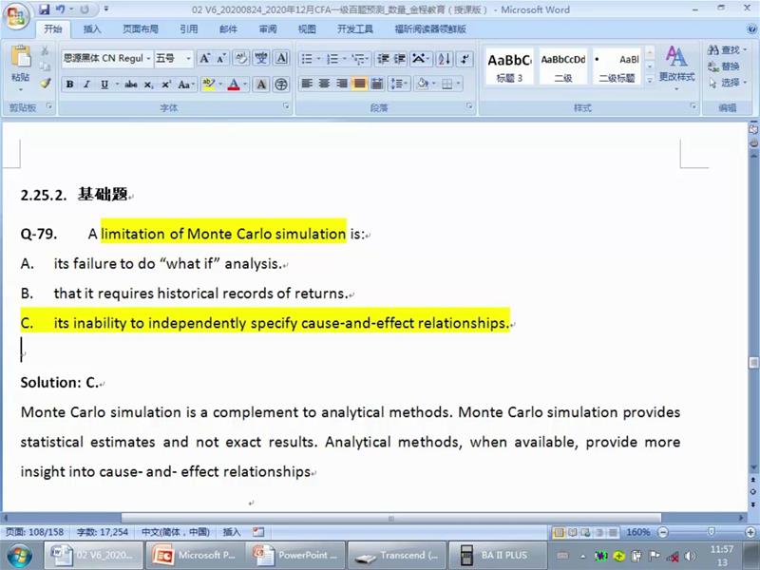Apply the 二级 style
Viewport: 760px width, 570px height.
[563, 66]
